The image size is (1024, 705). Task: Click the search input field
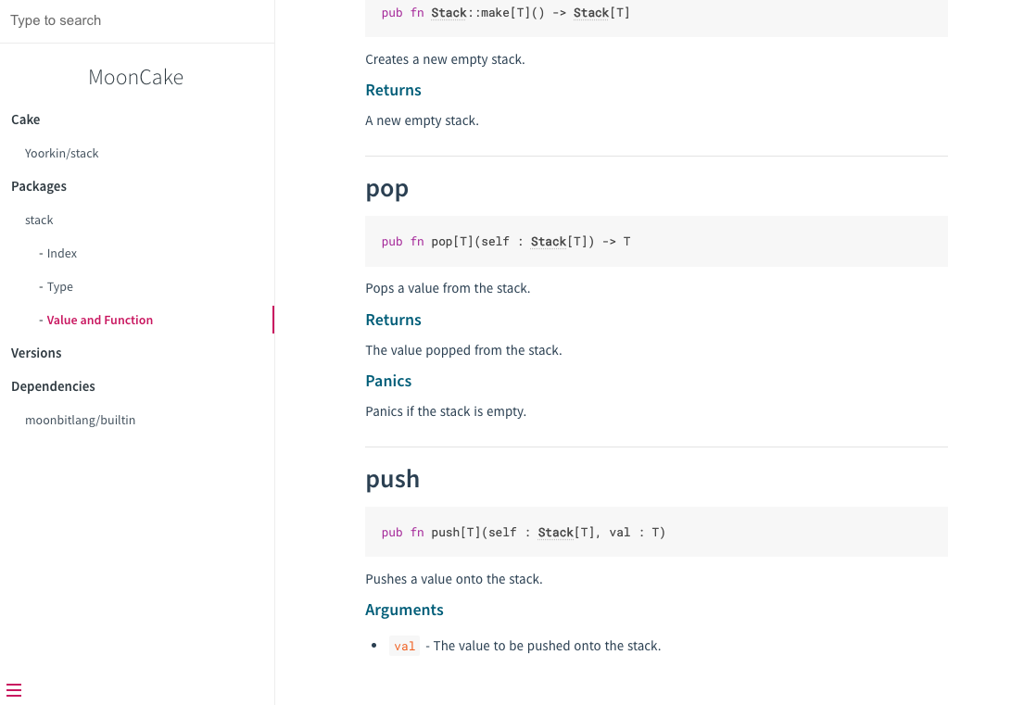coord(137,20)
